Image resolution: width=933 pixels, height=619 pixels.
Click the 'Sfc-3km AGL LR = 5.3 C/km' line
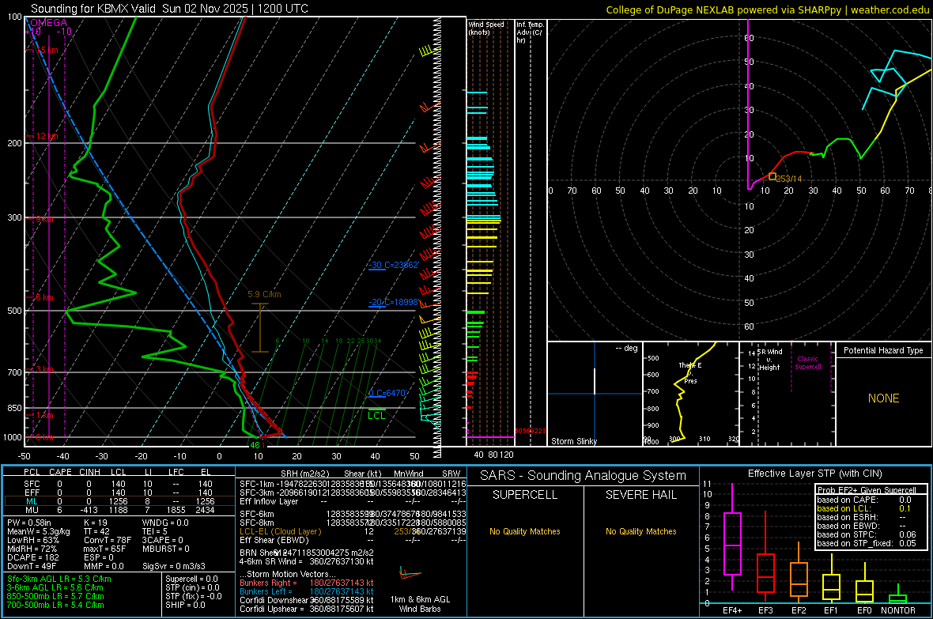pos(59,579)
